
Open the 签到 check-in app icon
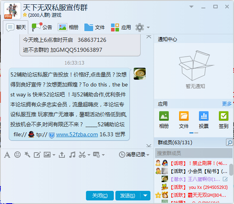pyautogui.click(x=224, y=120)
